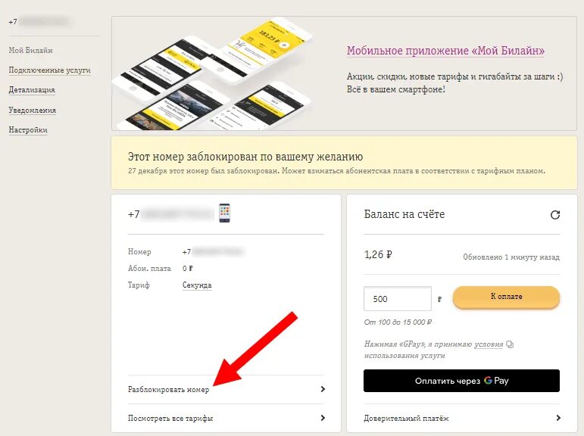Screen dimensions: 584x436
Task: Open Мой Билайн in sidebar
Action: 30,50
